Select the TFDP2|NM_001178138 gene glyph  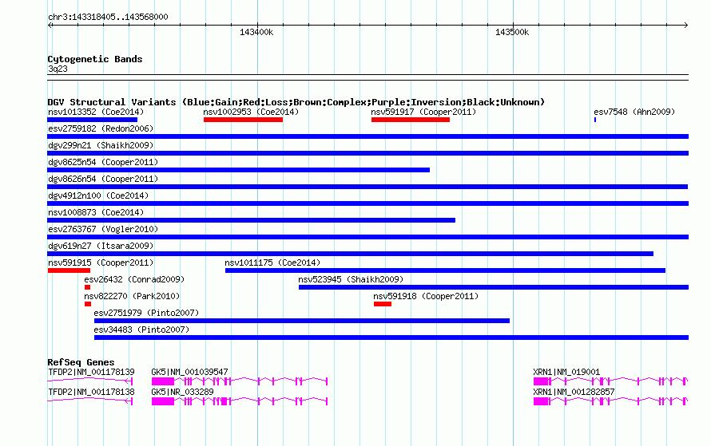coord(89,401)
